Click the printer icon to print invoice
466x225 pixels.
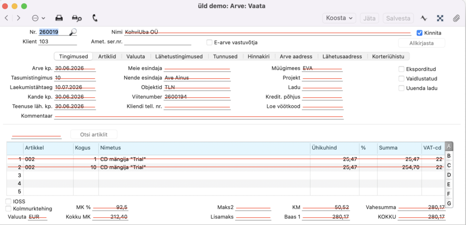(59, 18)
